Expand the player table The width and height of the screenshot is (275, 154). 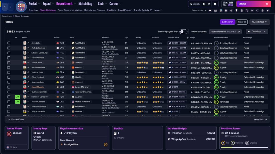click(16, 120)
